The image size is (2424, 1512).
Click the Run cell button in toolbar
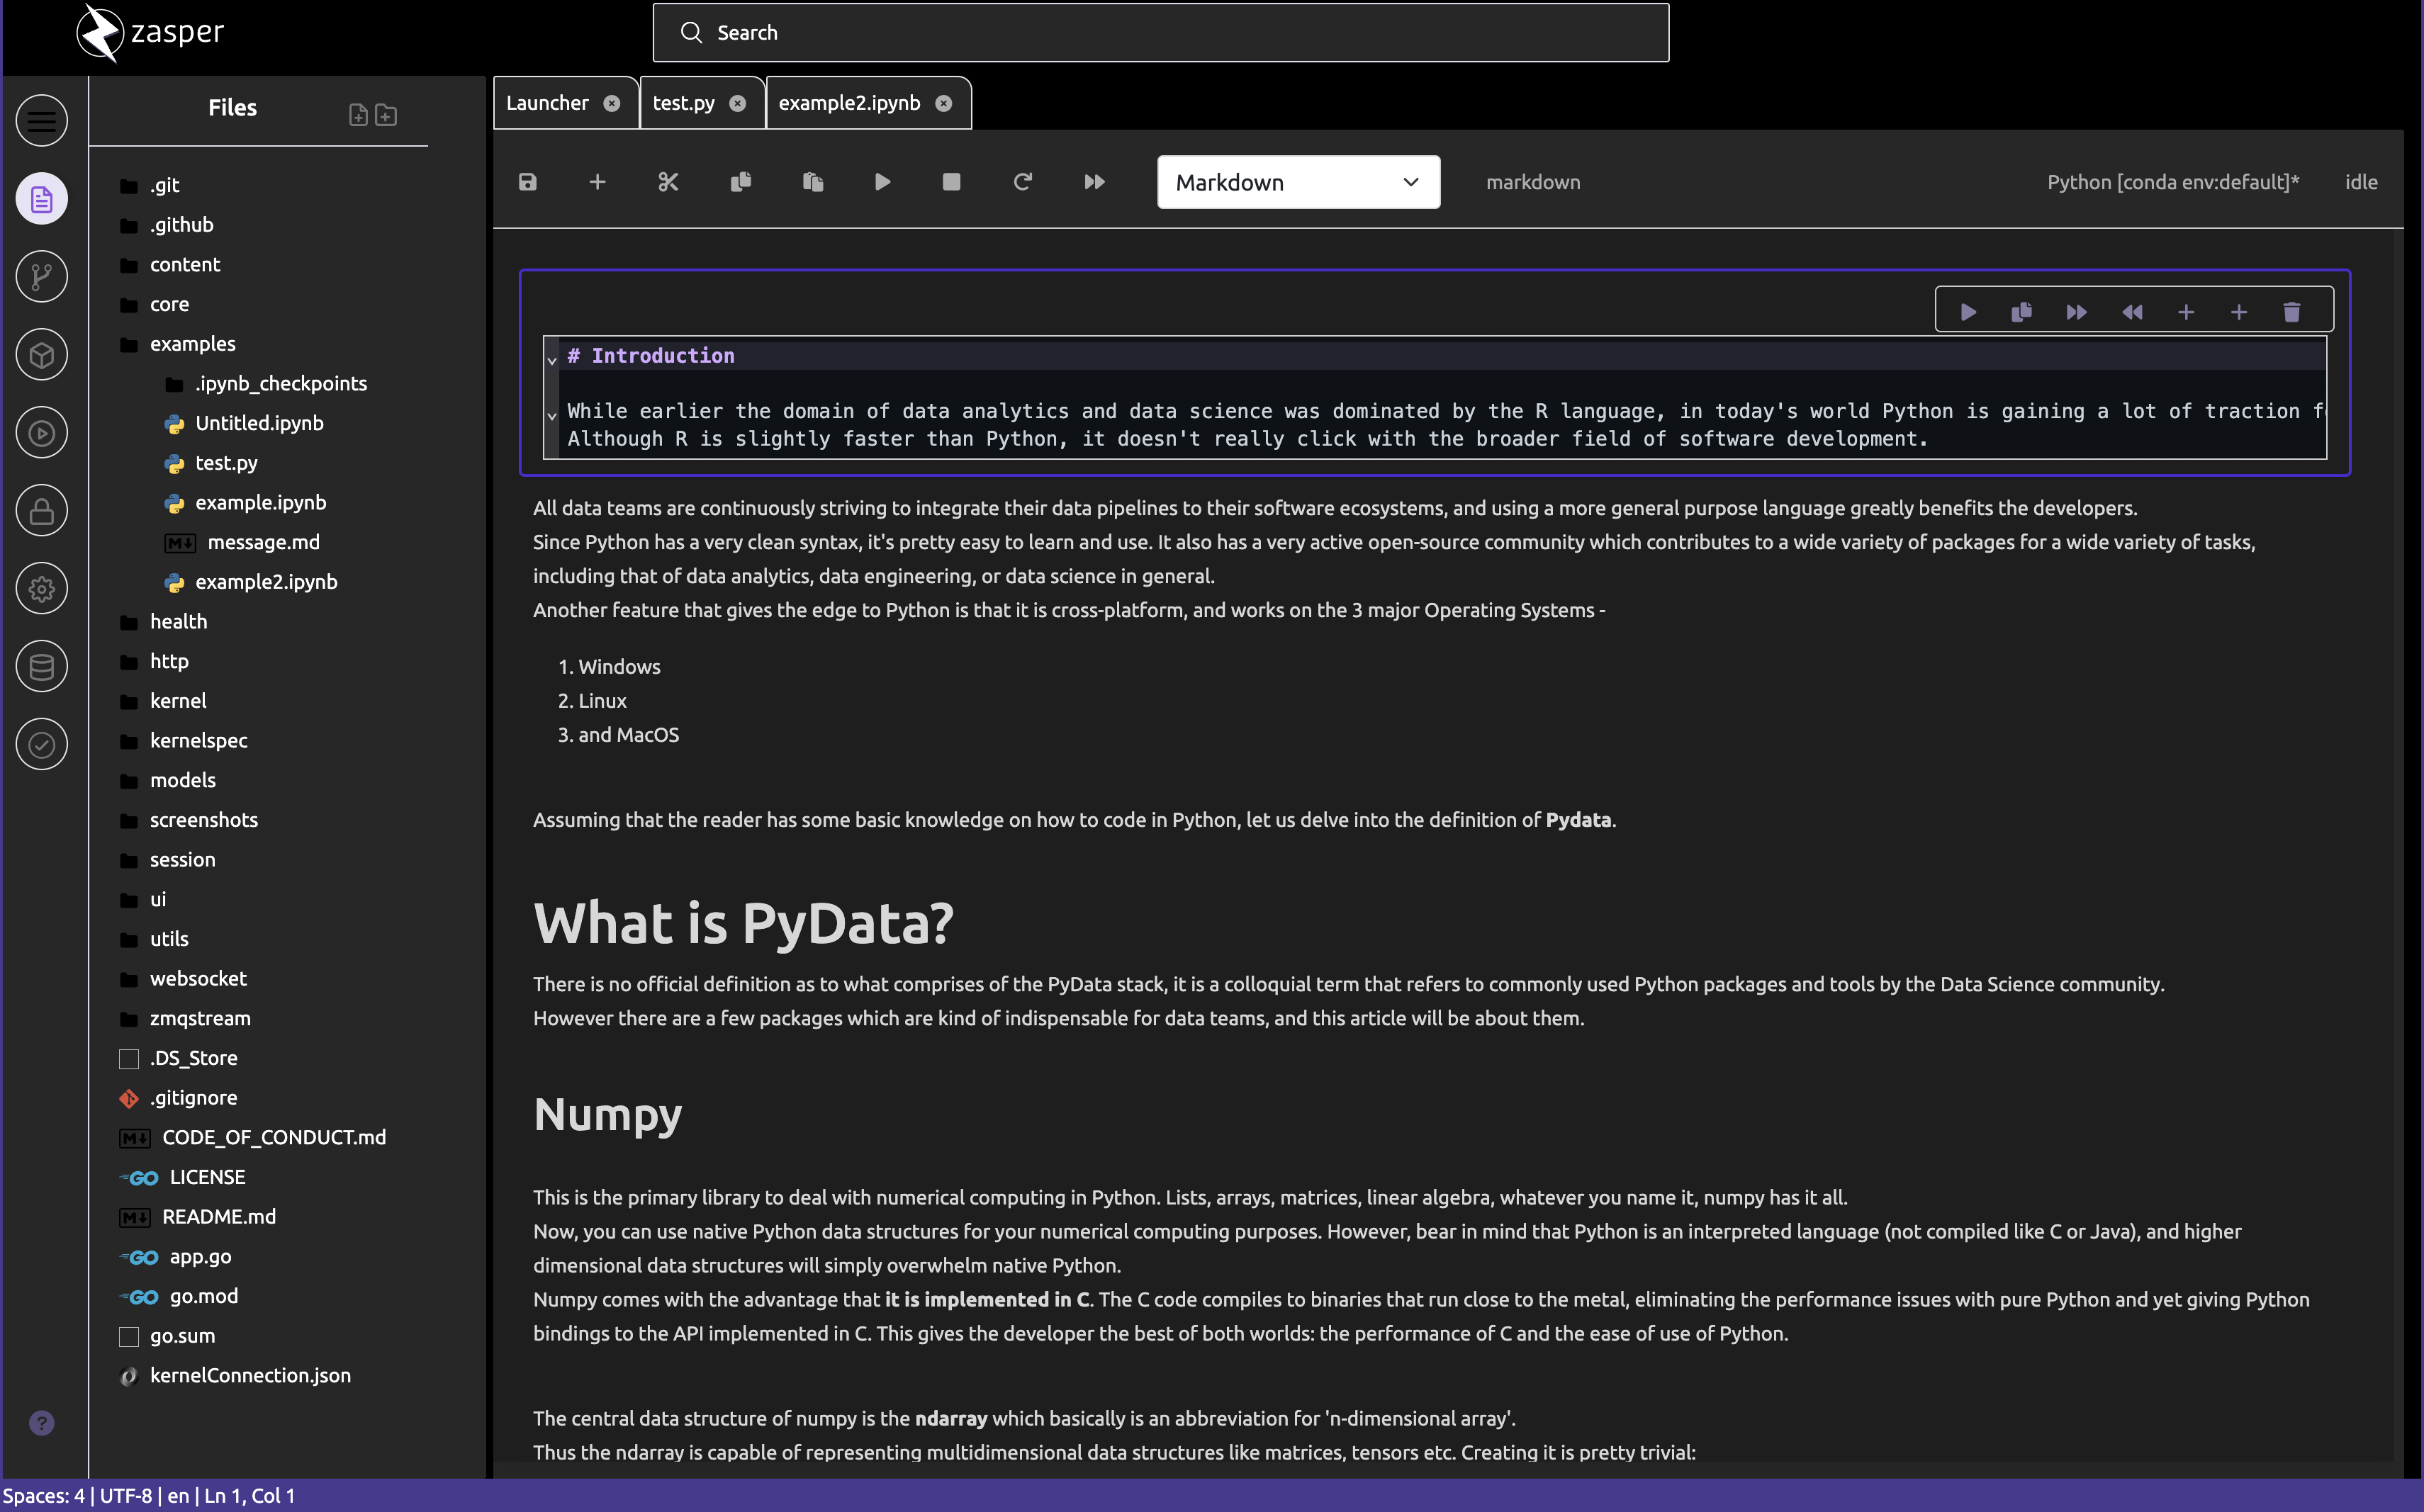point(882,181)
